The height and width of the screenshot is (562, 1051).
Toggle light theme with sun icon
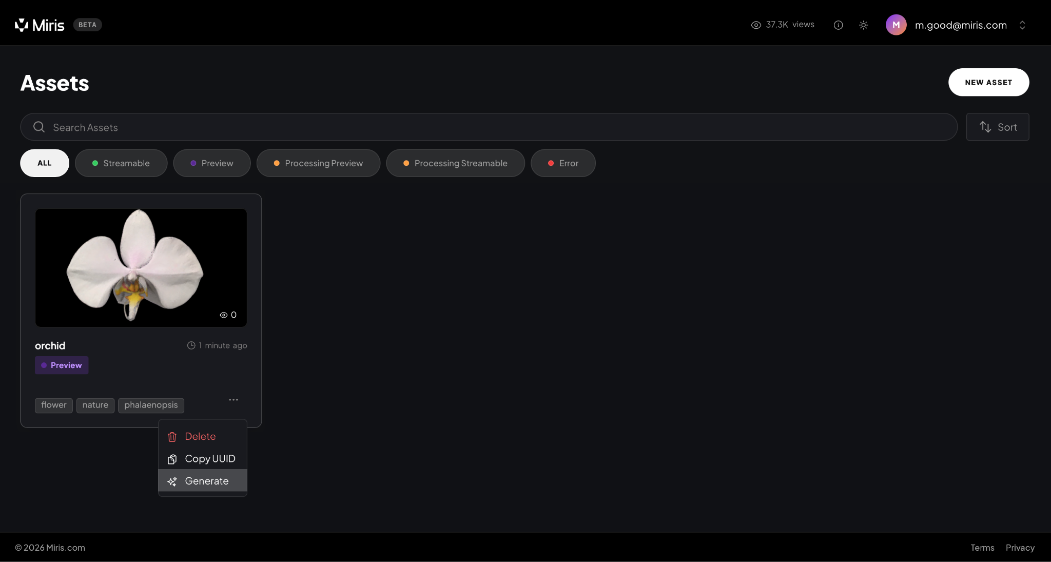[863, 25]
